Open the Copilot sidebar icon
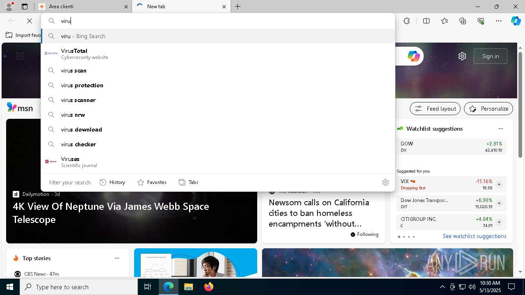The image size is (525, 295). pyautogui.click(x=516, y=21)
